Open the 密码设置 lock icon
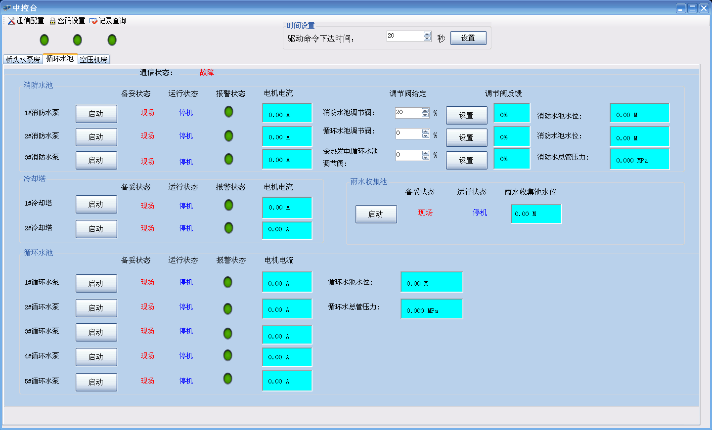This screenshot has height=430, width=712. [52, 21]
